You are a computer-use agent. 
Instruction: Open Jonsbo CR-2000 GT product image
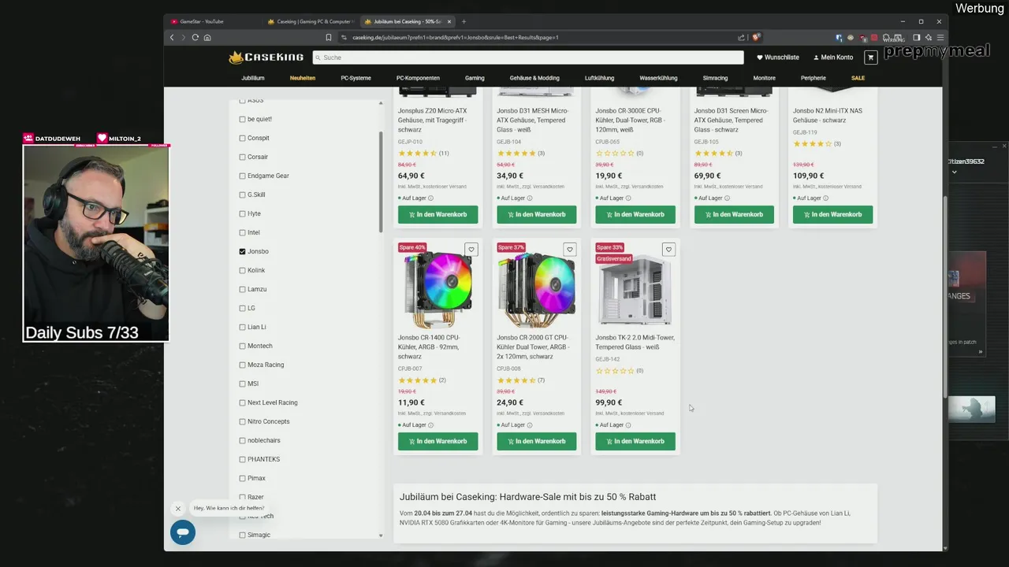pyautogui.click(x=536, y=290)
